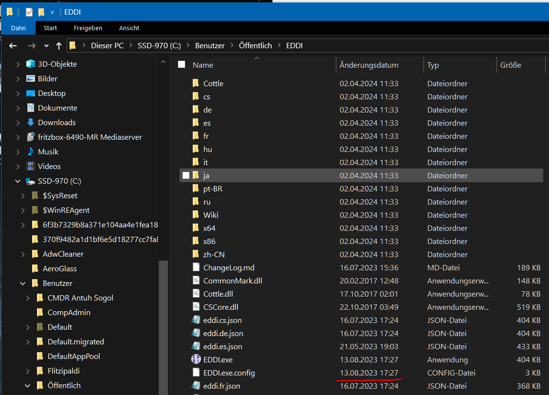
Task: Select the Videos filmstrip icon
Action: (x=31, y=166)
